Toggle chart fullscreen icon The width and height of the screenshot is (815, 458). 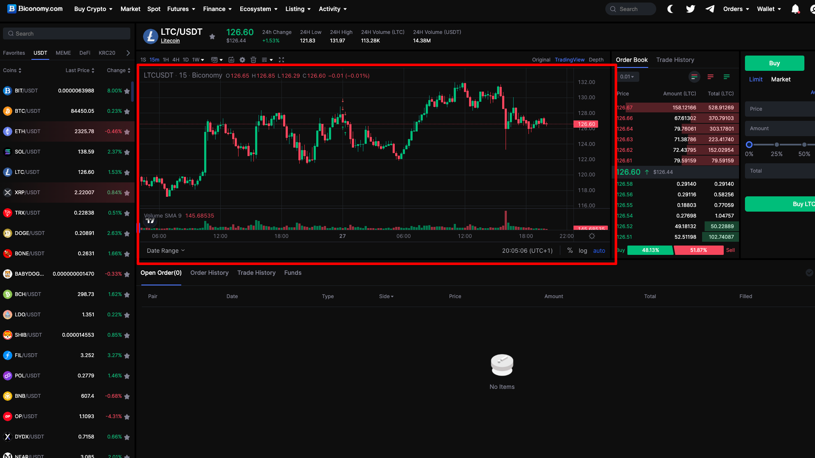(x=281, y=60)
